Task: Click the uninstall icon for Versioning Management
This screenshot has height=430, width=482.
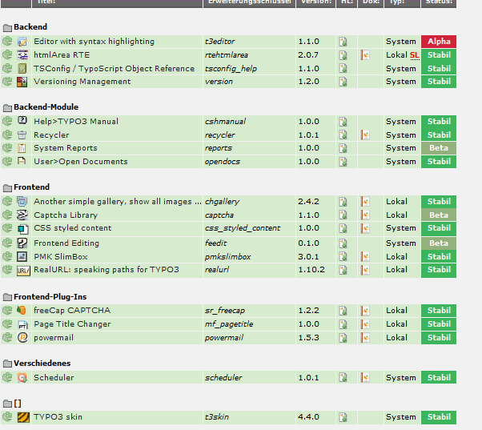Action: click(x=7, y=81)
